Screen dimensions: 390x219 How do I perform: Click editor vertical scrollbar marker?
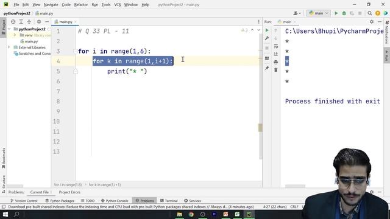tap(260, 128)
